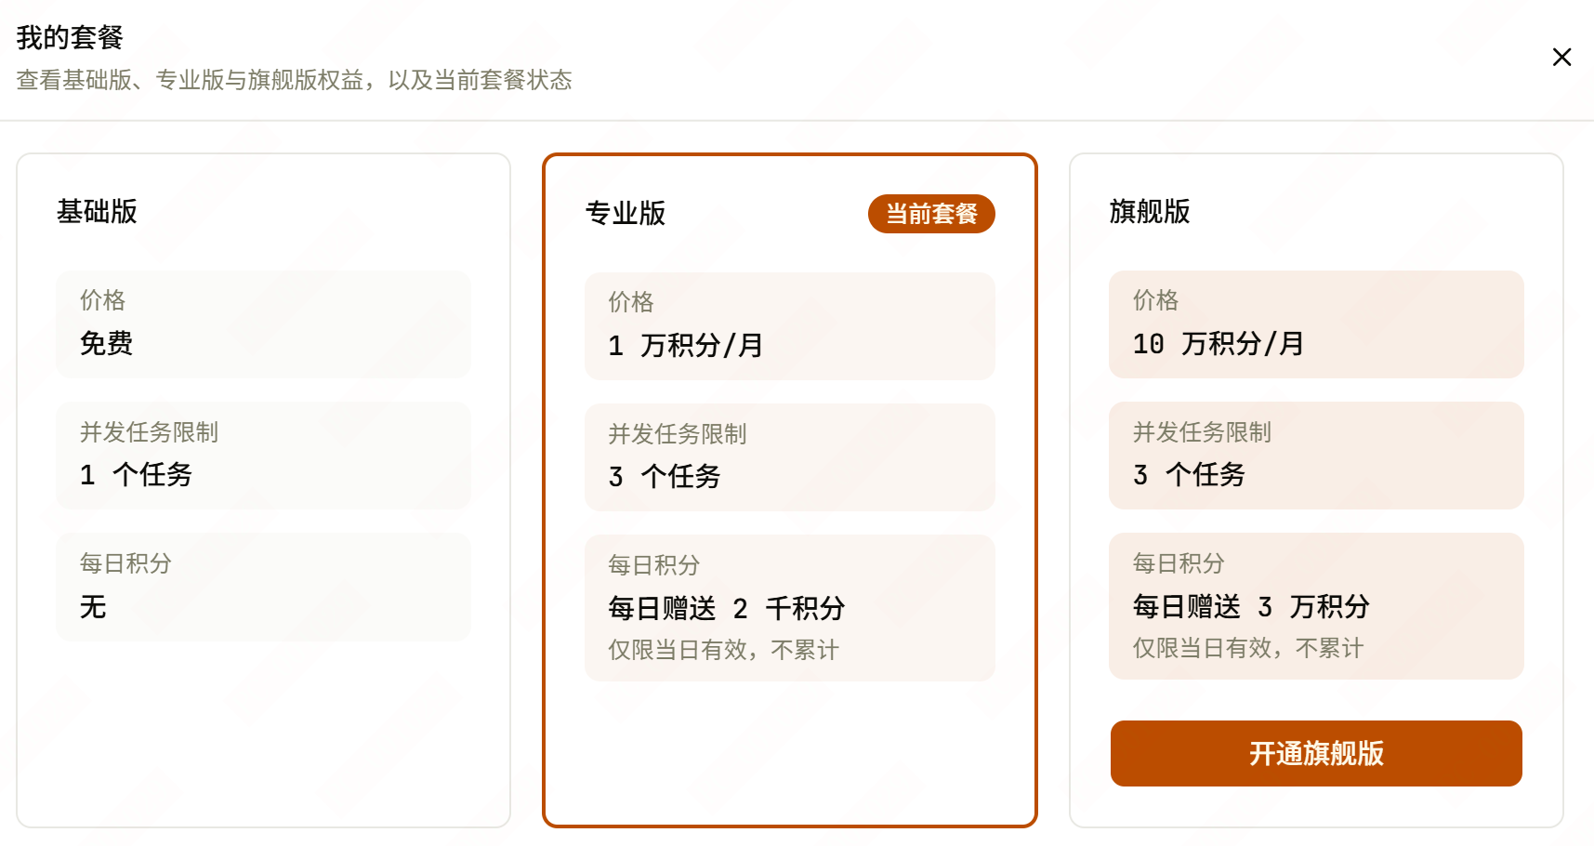Select the 基础版 plan title
The image size is (1594, 846).
97,212
